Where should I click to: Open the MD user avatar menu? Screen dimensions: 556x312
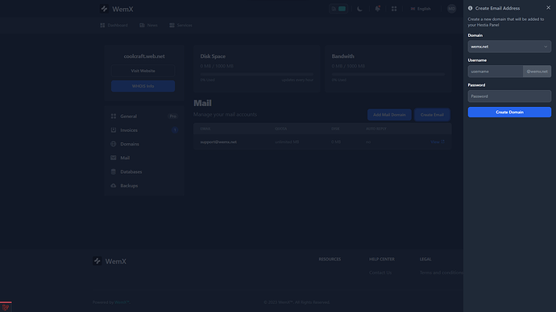click(451, 9)
